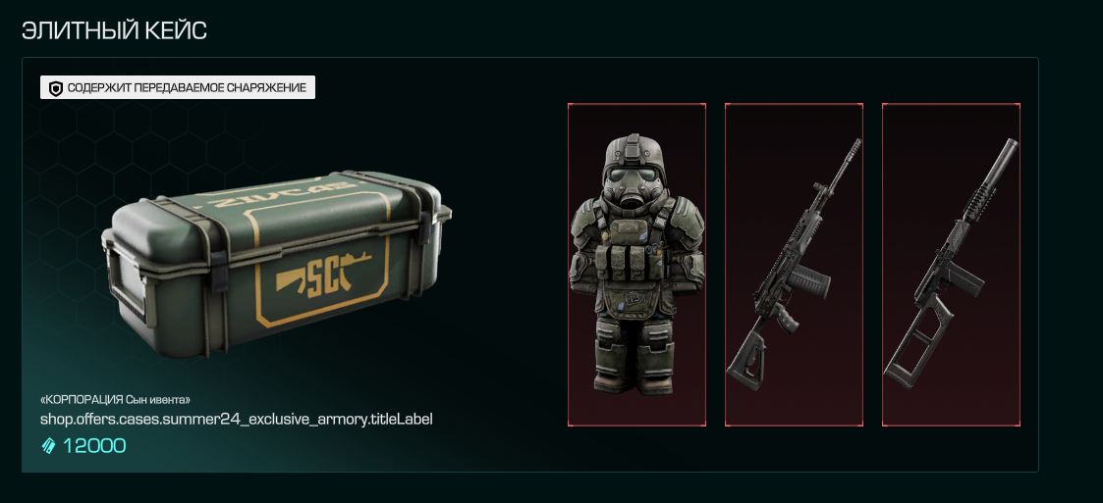Click the summer24_exclusive_armory titleLabel text

[237, 420]
